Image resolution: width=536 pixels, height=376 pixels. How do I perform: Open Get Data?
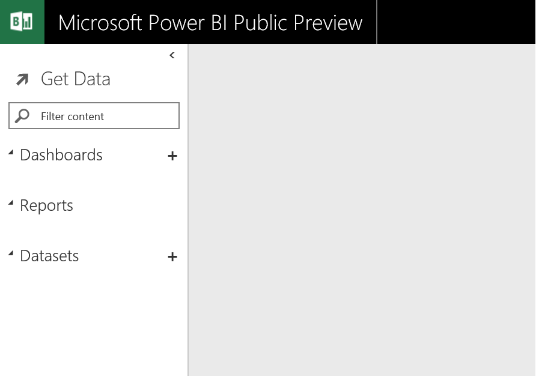point(76,79)
